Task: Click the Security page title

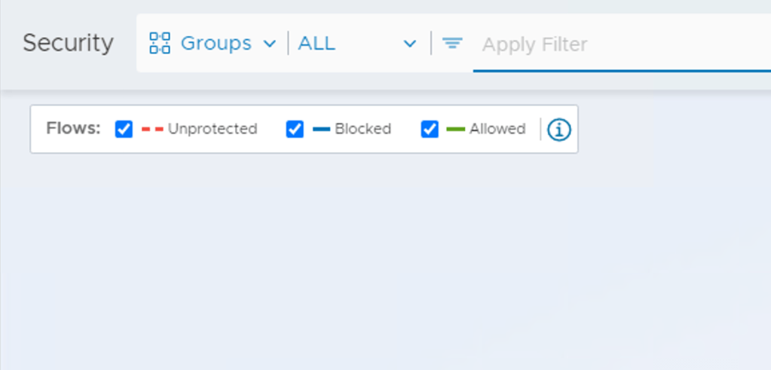Action: click(x=68, y=44)
